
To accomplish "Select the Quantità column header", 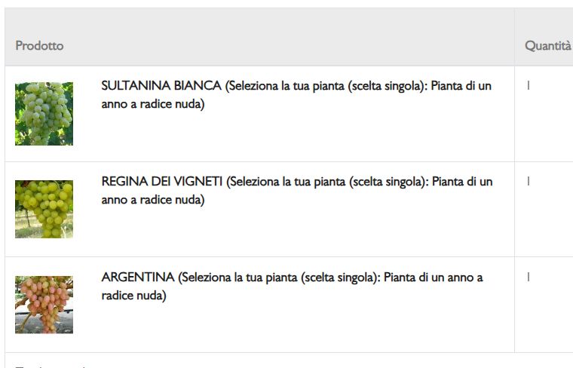I will [547, 46].
